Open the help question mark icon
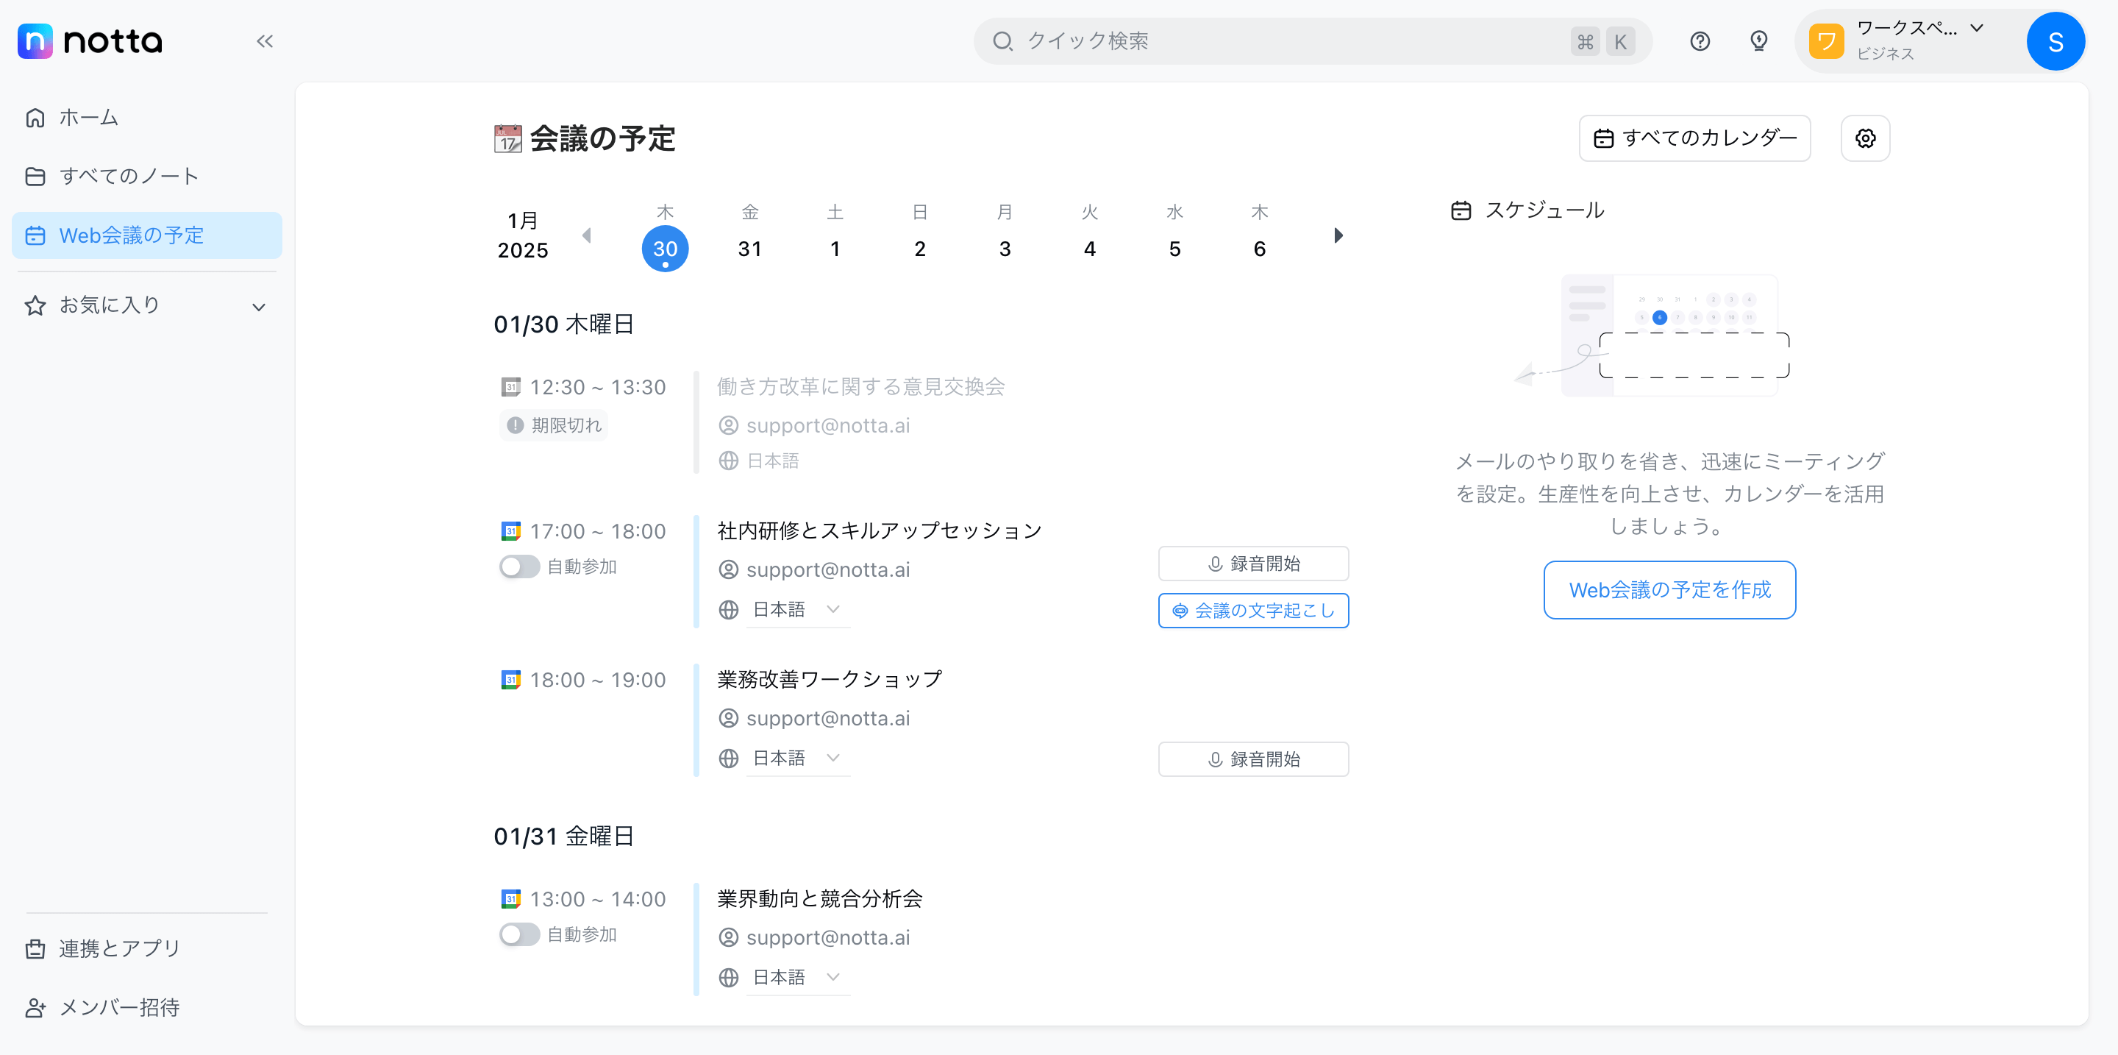This screenshot has height=1055, width=2118. 1700,41
